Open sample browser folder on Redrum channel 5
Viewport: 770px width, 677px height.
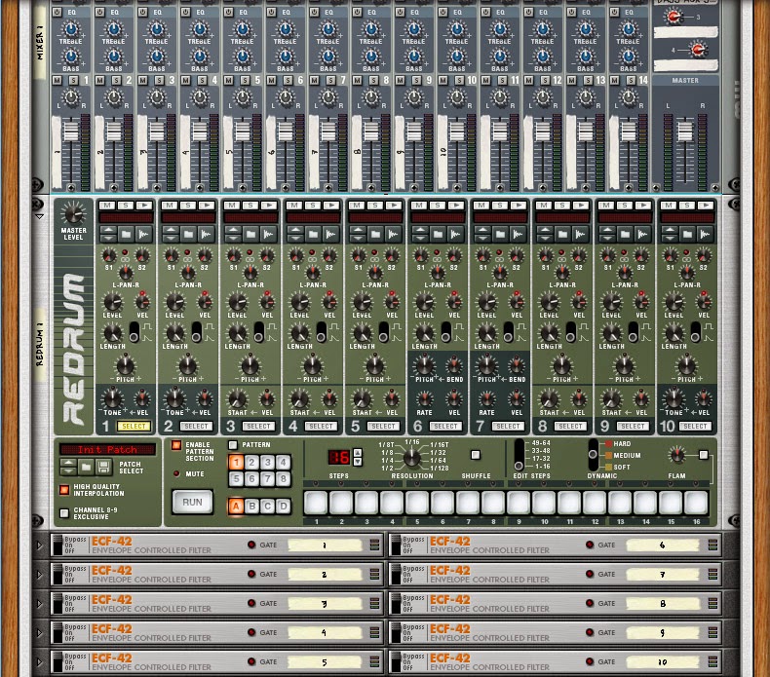[375, 234]
